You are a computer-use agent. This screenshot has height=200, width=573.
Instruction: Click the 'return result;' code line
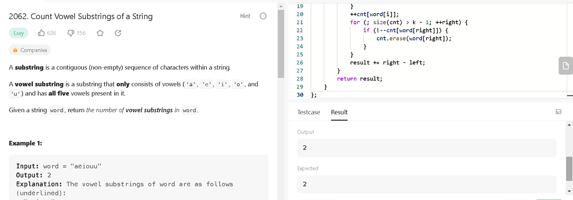(x=360, y=79)
